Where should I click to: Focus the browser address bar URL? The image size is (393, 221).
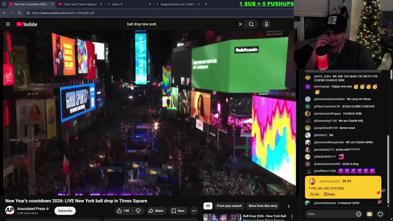pyautogui.click(x=63, y=13)
